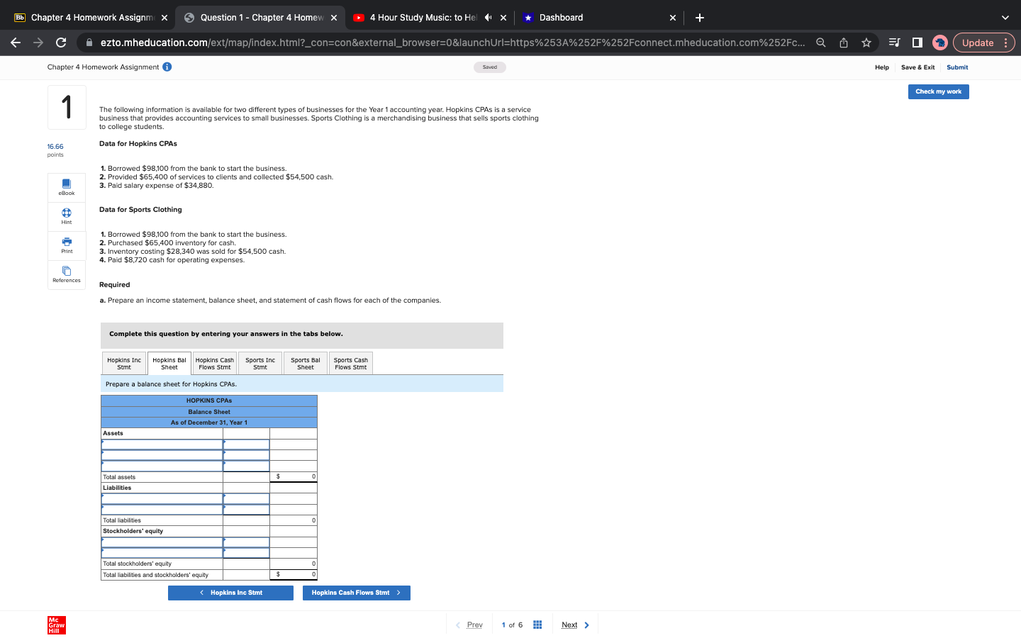The height and width of the screenshot is (638, 1021).
Task: Click the first Liabilities amount input cell
Action: 246,499
